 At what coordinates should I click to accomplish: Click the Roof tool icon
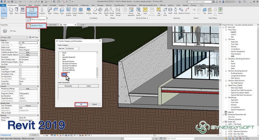click(50, 11)
